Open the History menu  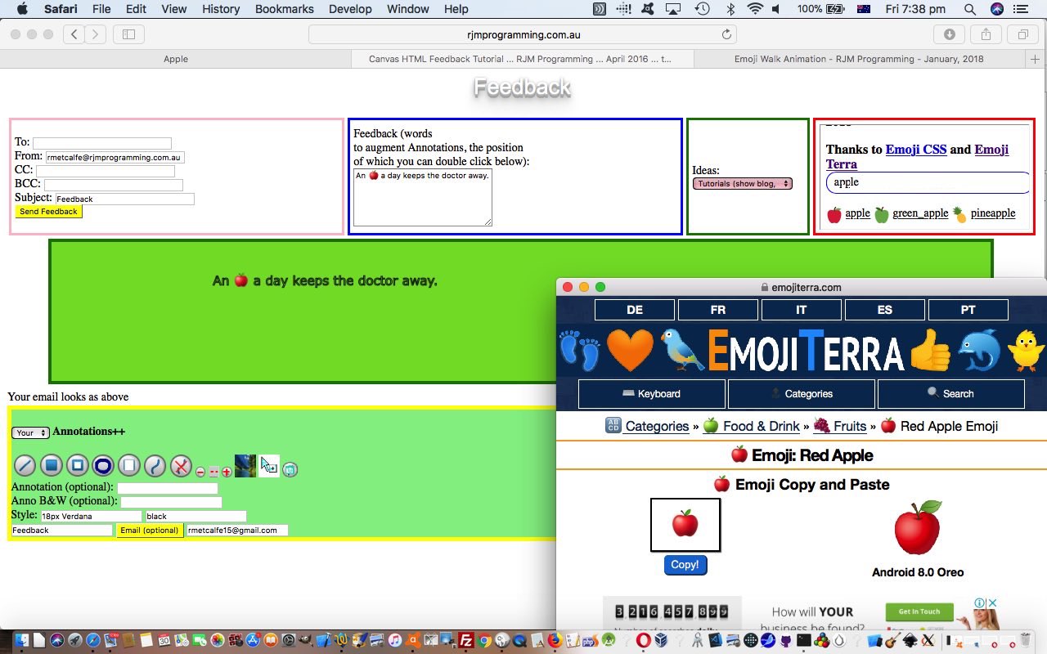(x=221, y=9)
